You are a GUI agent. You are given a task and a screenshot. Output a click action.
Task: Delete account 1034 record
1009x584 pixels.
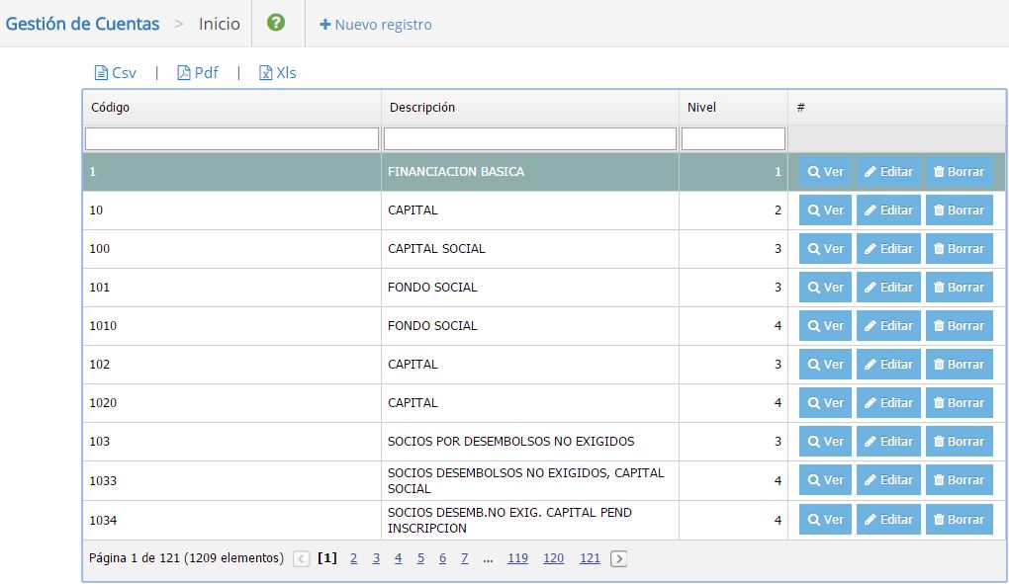pyautogui.click(x=959, y=519)
